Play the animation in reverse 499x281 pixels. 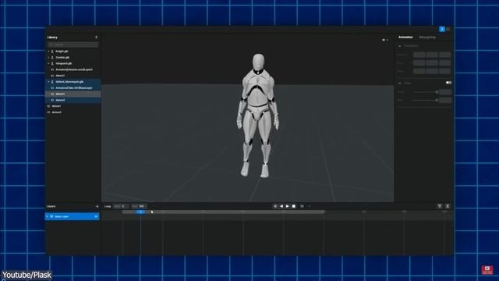tap(281, 206)
